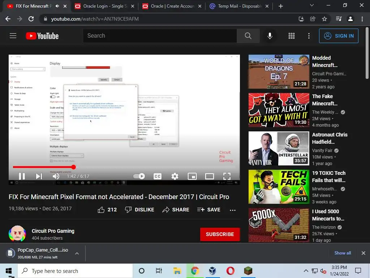Switch to the Oracle Login tab
The height and width of the screenshot is (278, 370).
tap(104, 6)
